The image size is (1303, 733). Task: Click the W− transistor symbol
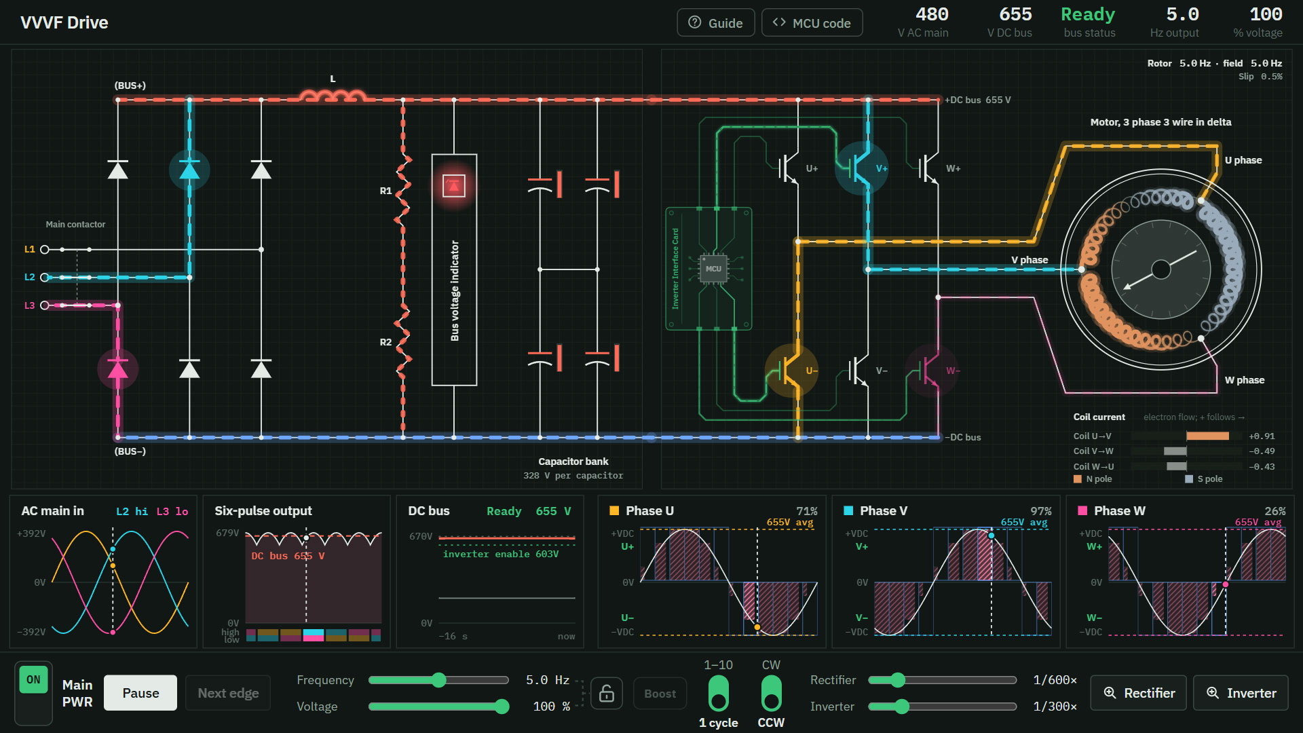930,371
